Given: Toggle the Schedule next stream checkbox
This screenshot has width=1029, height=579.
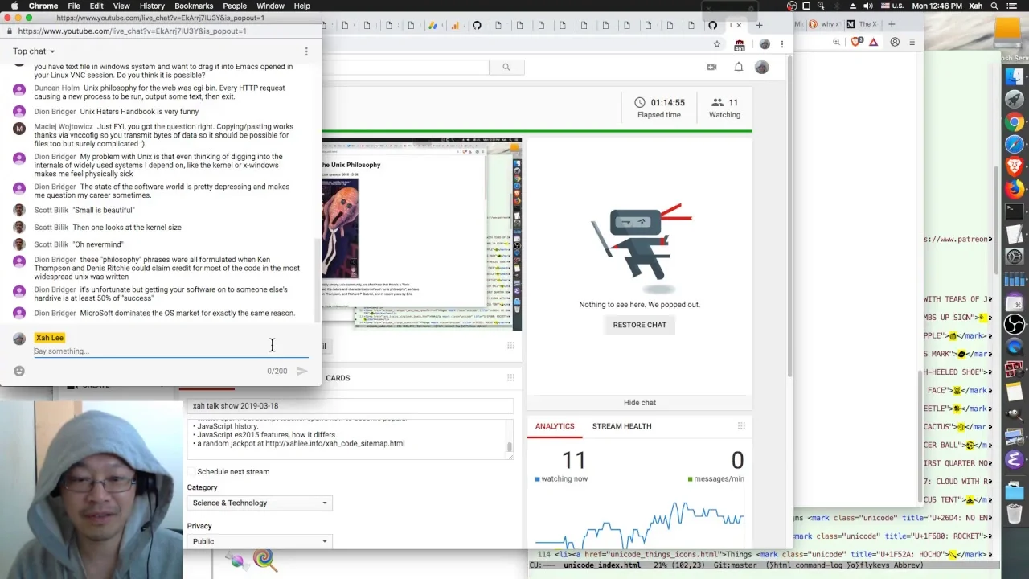Looking at the screenshot, I should click(191, 472).
